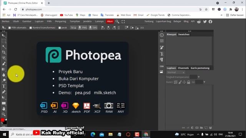246x138 pixels.
Task: Collapse the side icon strip arrows
Action: pyautogui.click(x=161, y=31)
